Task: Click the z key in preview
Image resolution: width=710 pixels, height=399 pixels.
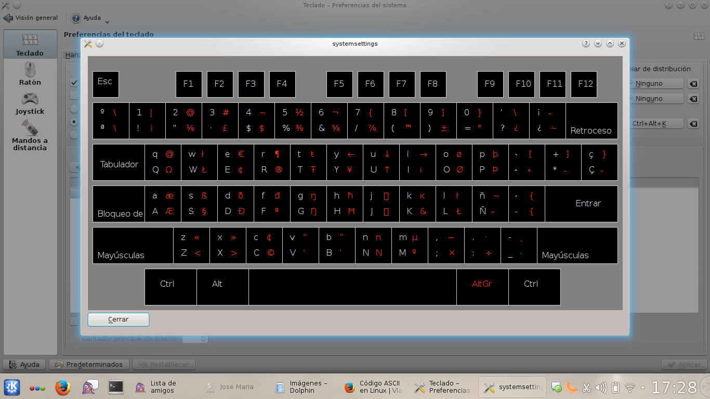Action: pyautogui.click(x=191, y=245)
